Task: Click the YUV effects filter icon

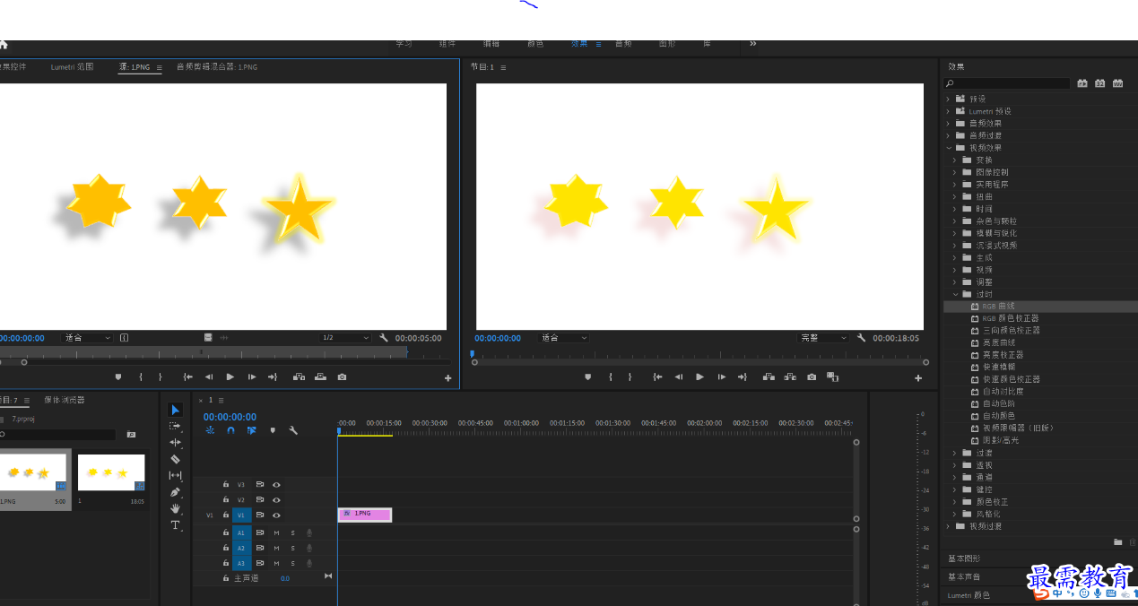Action: (x=1117, y=83)
